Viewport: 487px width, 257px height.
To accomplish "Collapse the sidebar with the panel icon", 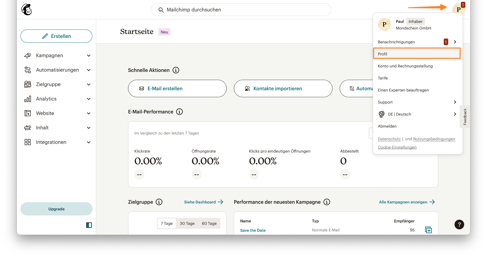I will 89,225.
